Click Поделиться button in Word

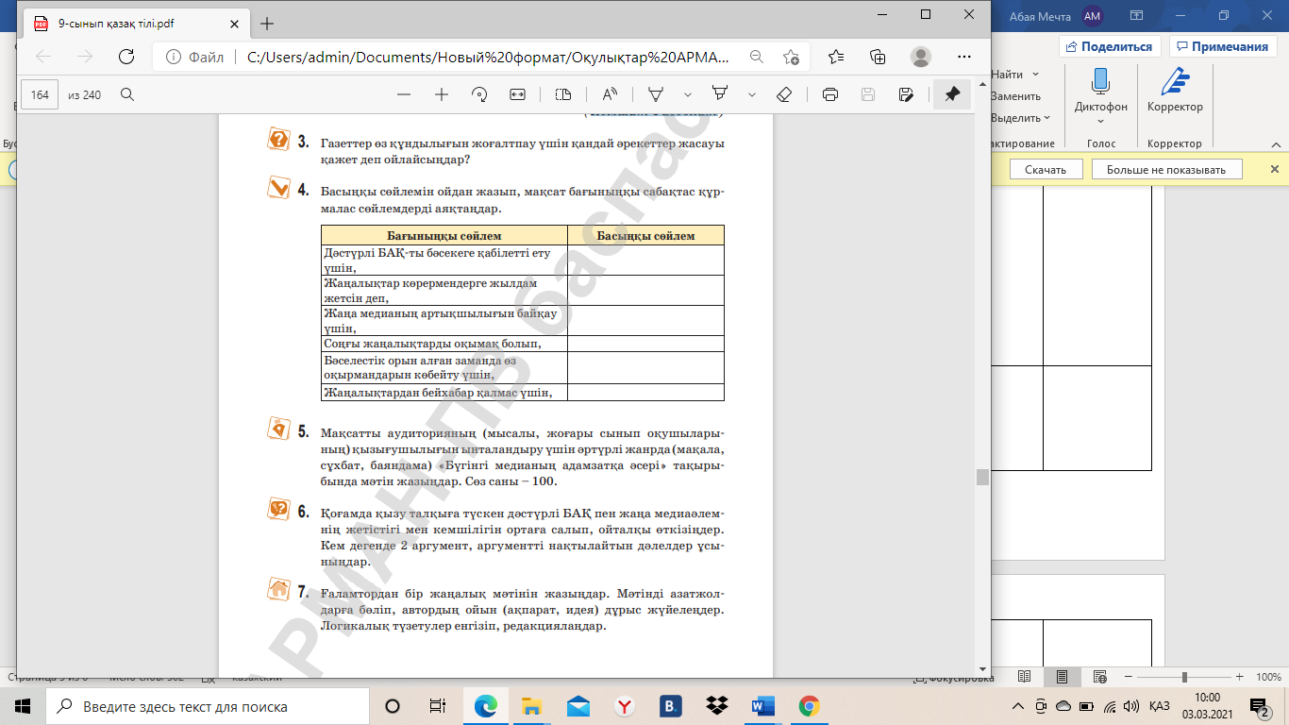pyautogui.click(x=1109, y=46)
